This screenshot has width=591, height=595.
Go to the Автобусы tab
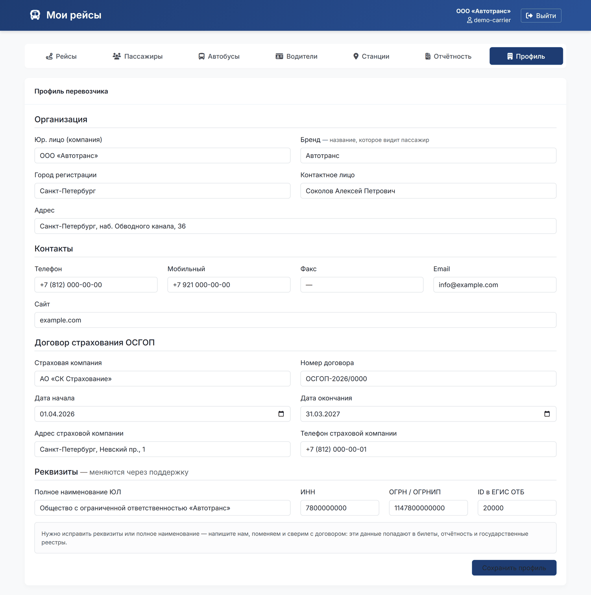click(219, 56)
